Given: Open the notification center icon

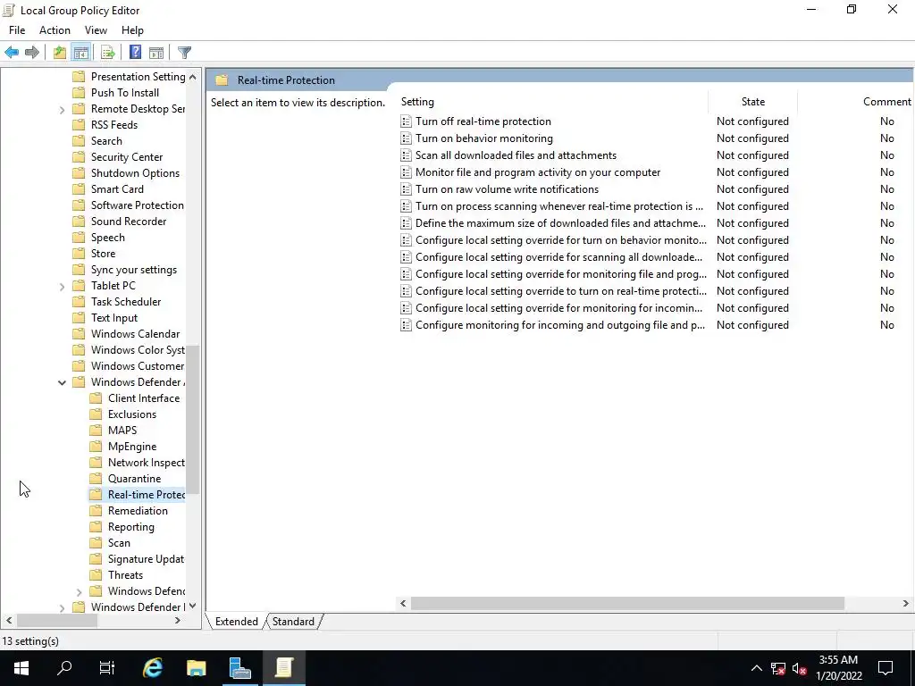Looking at the screenshot, I should pos(886,668).
